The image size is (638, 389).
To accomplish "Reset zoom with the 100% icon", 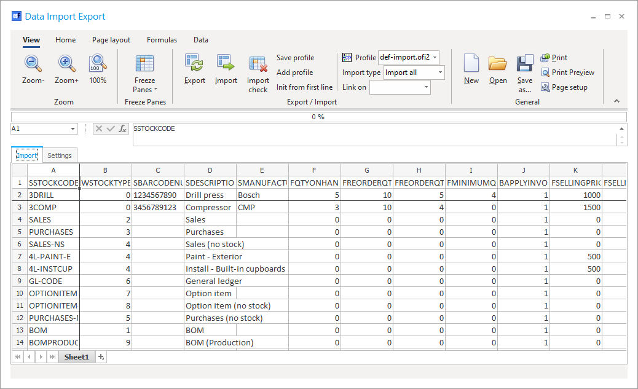I will pos(98,64).
